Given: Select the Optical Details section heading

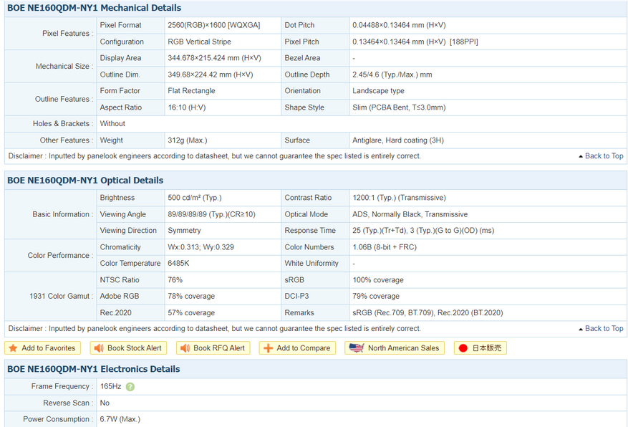Looking at the screenshot, I should click(x=85, y=181).
